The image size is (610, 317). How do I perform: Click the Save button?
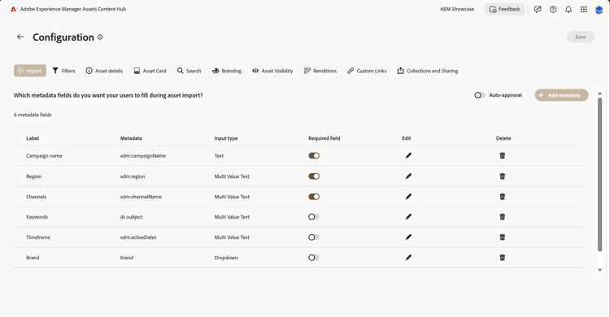click(x=580, y=37)
